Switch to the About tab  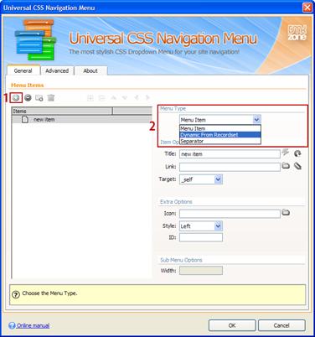pyautogui.click(x=90, y=70)
